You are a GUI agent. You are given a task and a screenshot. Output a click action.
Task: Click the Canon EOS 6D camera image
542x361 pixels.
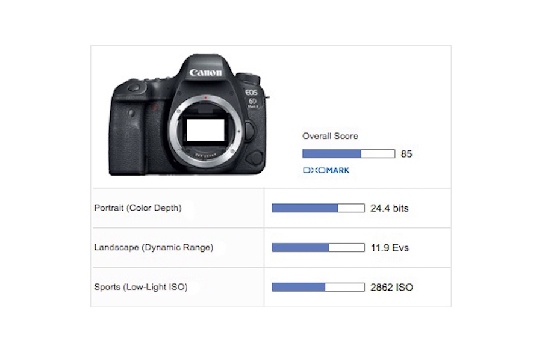(x=188, y=115)
